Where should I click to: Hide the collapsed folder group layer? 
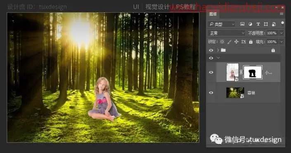point(211,50)
